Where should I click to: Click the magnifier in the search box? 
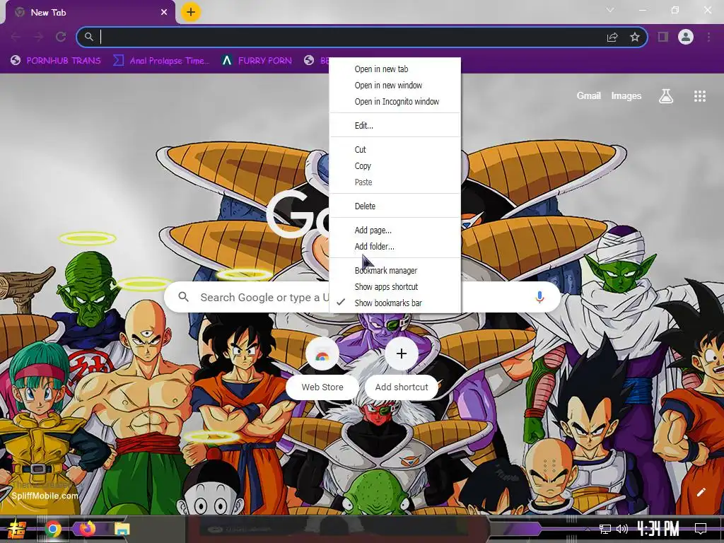pyautogui.click(x=183, y=297)
